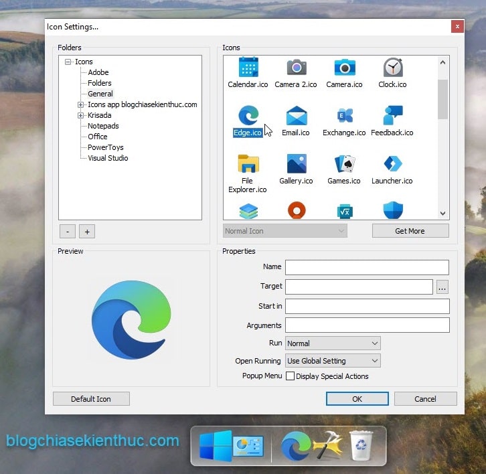Enable Display Special Actions checkbox
Image resolution: width=486 pixels, height=474 pixels.
coord(290,376)
